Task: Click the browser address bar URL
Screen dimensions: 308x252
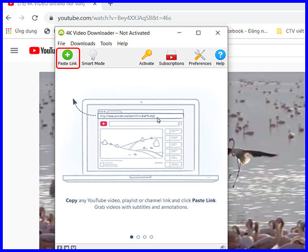Action: point(114,18)
